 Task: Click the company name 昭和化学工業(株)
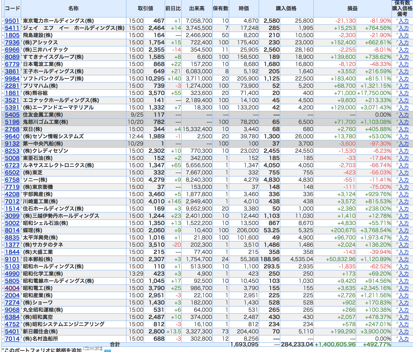[x=43, y=274]
